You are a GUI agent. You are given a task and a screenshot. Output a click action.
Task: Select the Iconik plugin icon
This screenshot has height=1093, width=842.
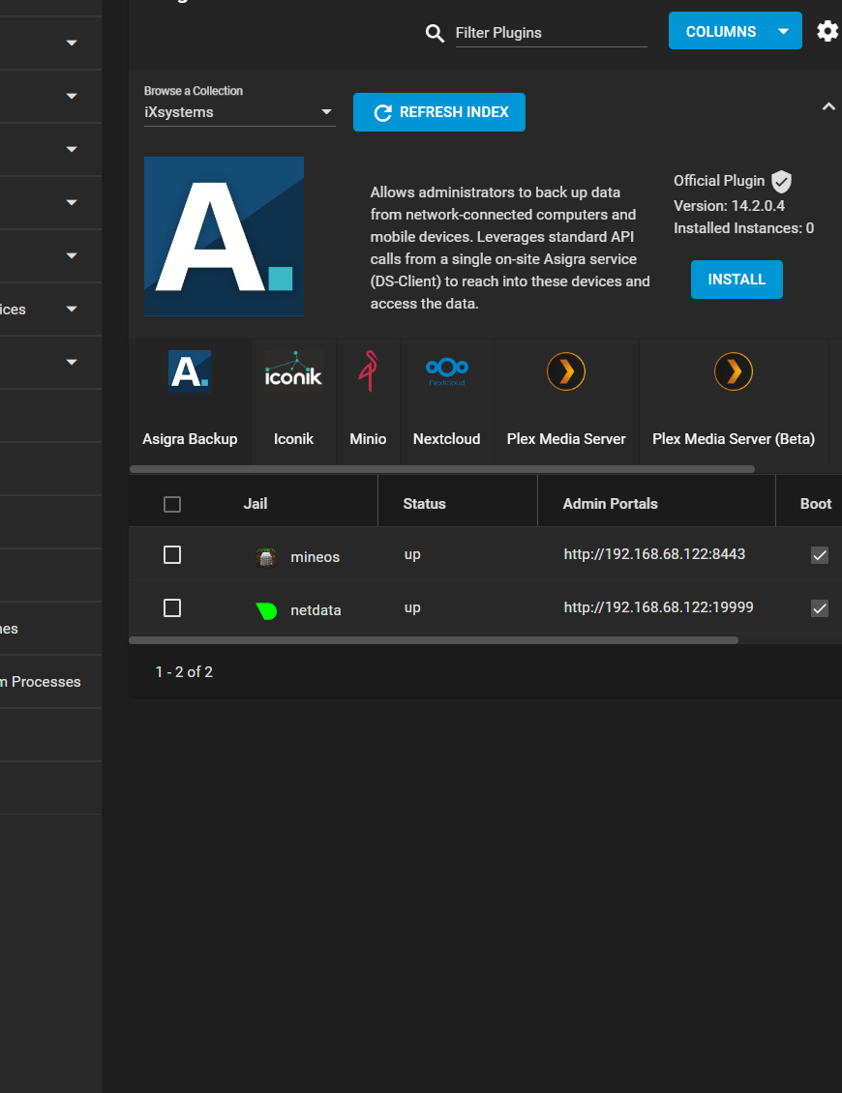coord(293,371)
